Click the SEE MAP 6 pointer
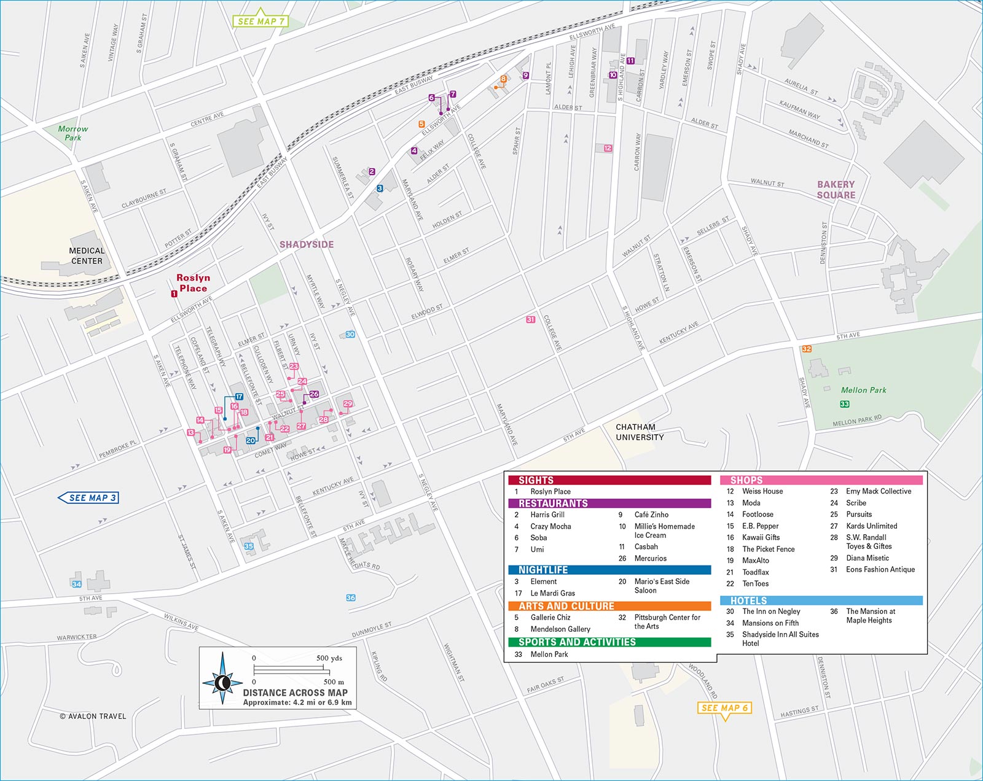 (724, 710)
